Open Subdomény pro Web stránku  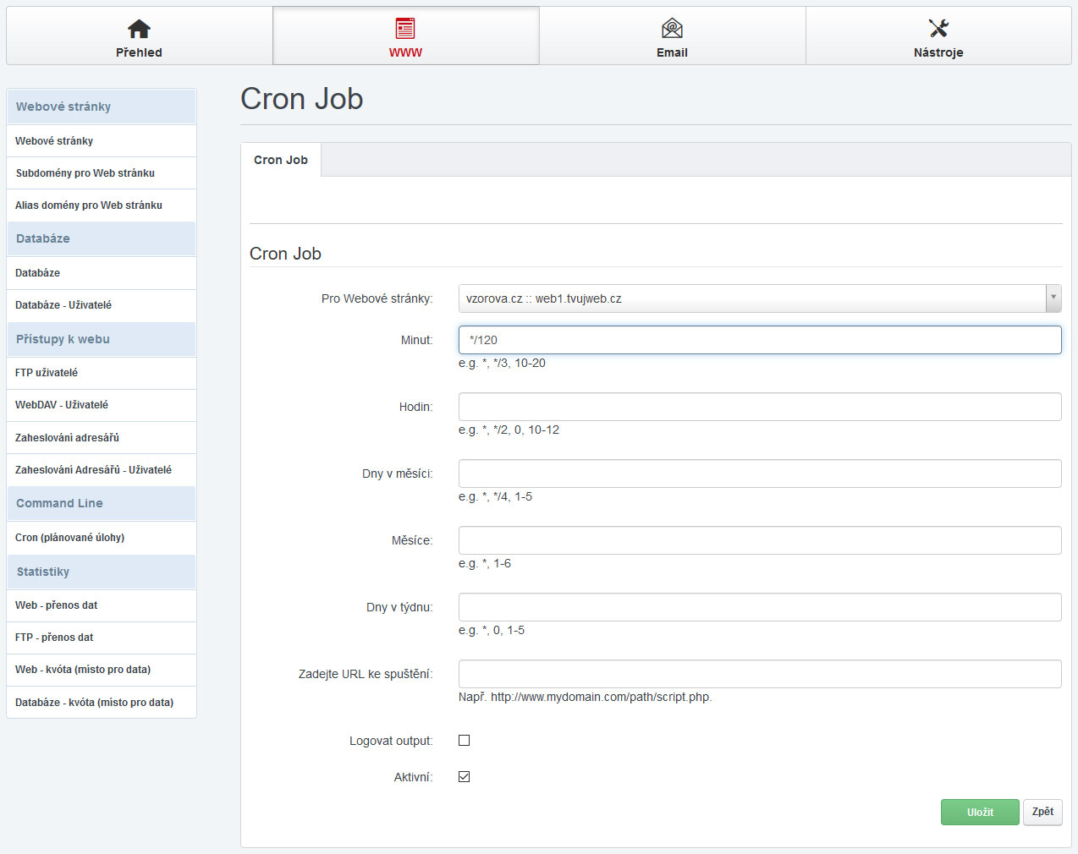click(x=85, y=173)
